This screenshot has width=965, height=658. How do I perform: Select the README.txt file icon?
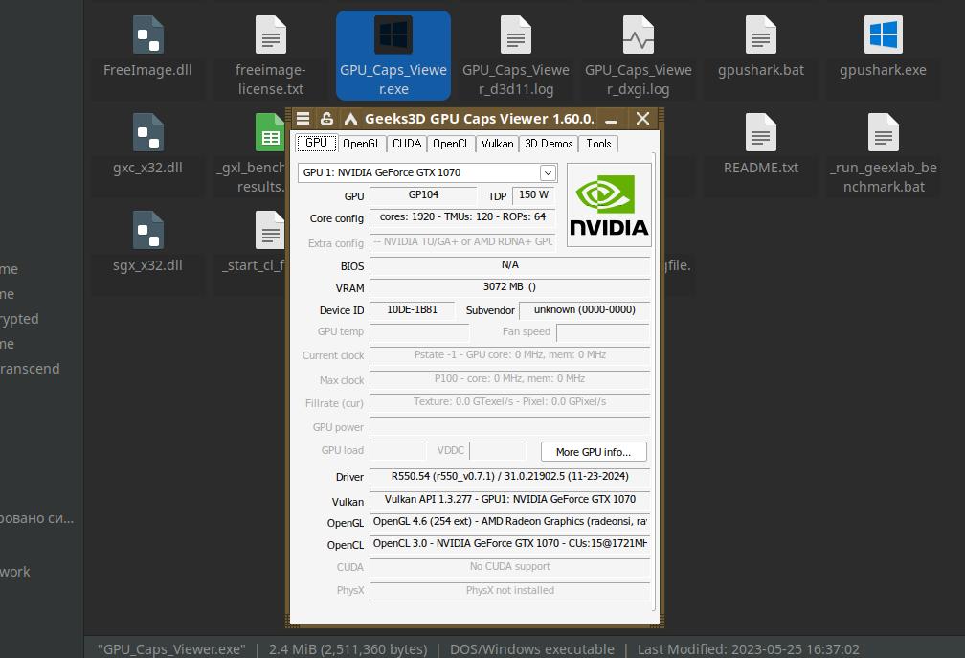click(x=761, y=132)
